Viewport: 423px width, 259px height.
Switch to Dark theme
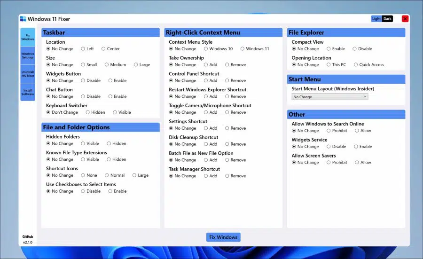coord(387,19)
